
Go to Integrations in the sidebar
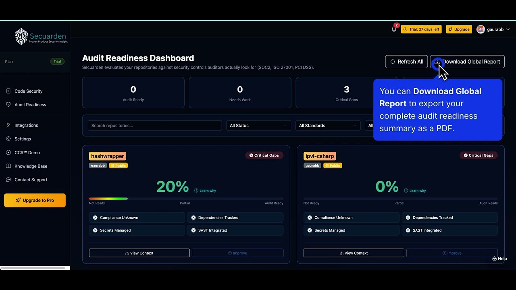(26, 125)
